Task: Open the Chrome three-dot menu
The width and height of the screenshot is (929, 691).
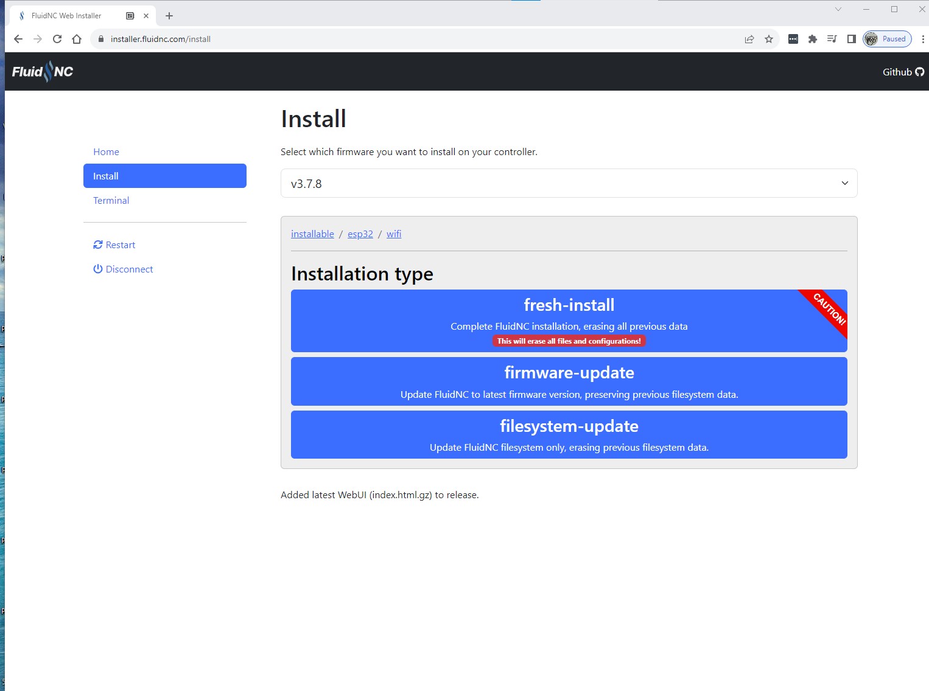Action: tap(923, 39)
